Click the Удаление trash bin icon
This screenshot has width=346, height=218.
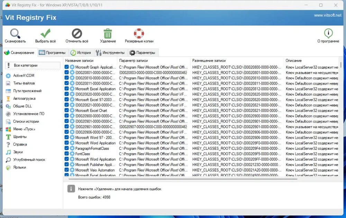108,34
